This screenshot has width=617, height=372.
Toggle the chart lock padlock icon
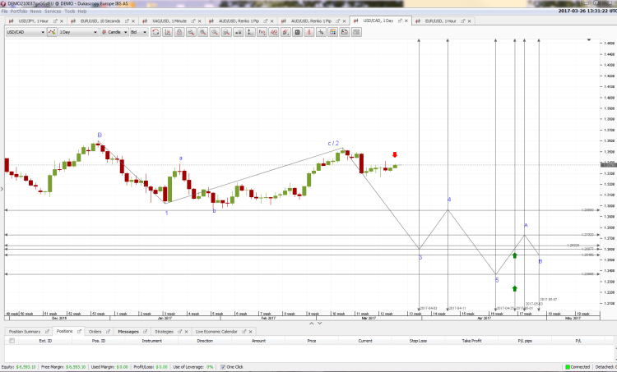click(179, 32)
